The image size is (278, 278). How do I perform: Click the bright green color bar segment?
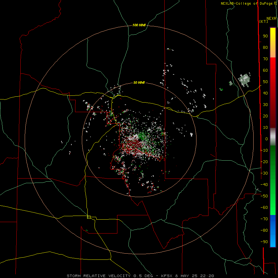point(273,206)
